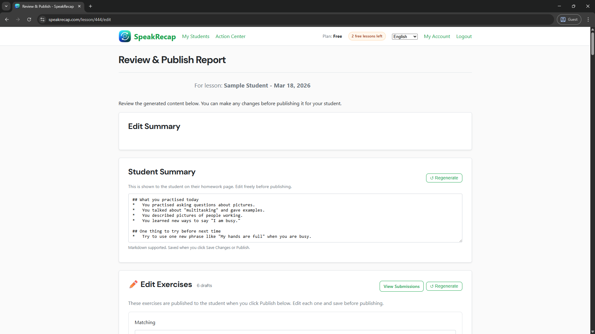
Task: Restore down the browser window
Action: (574, 6)
